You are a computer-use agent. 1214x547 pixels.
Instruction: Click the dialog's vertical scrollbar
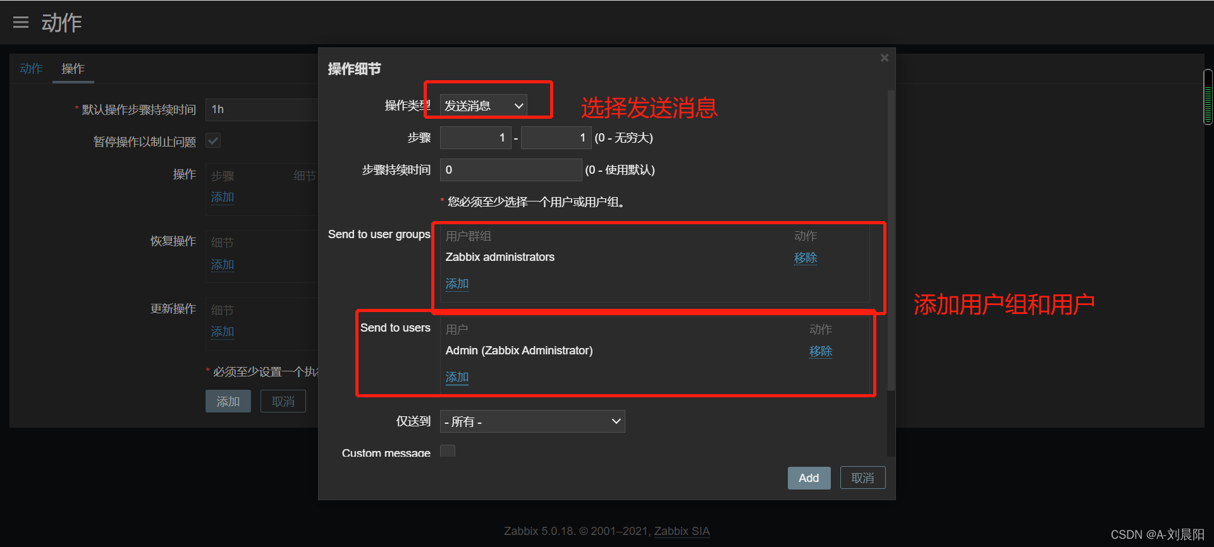(891, 240)
